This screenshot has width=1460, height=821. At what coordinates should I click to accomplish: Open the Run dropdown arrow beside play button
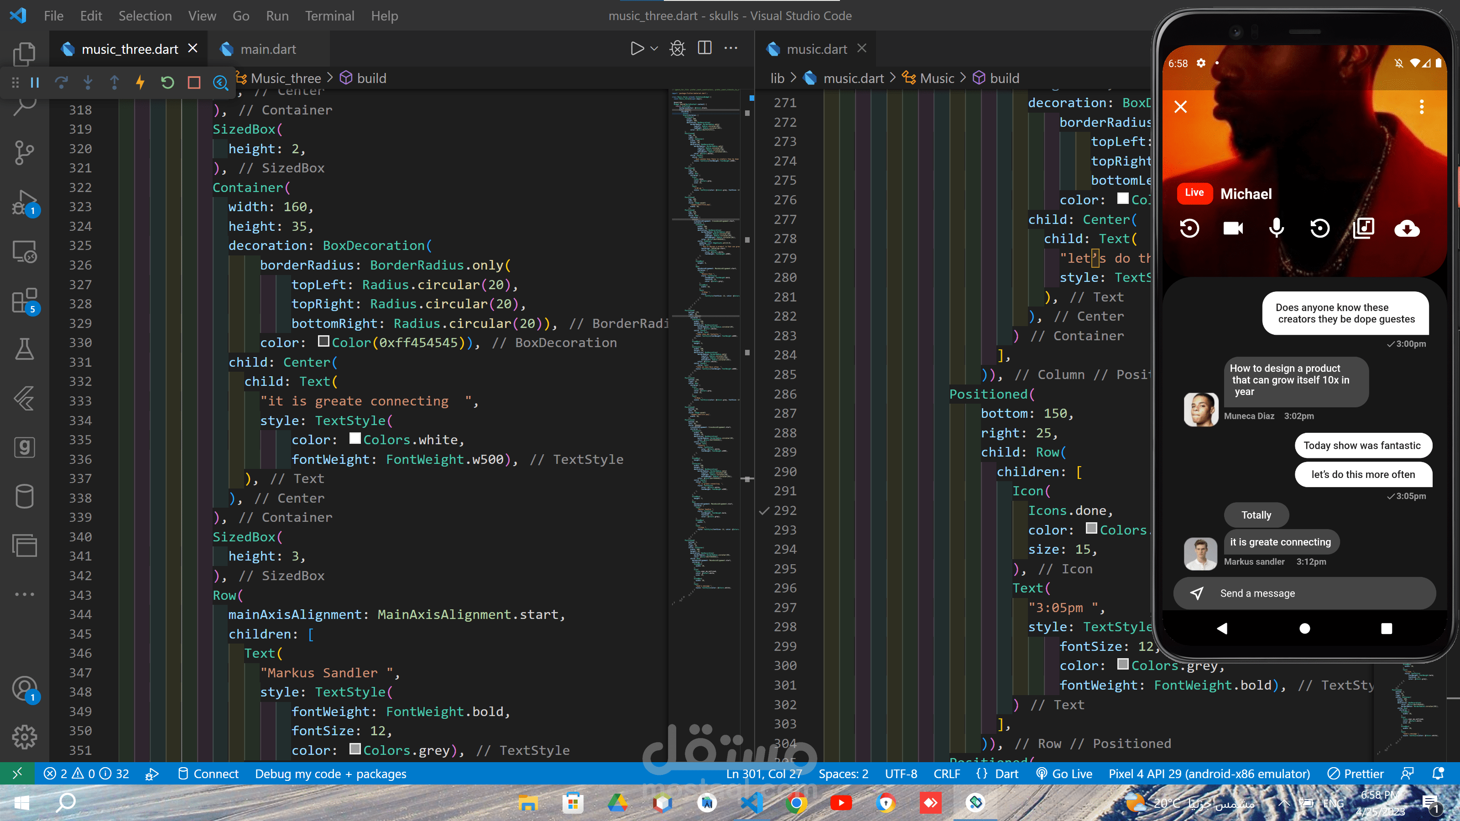click(654, 49)
